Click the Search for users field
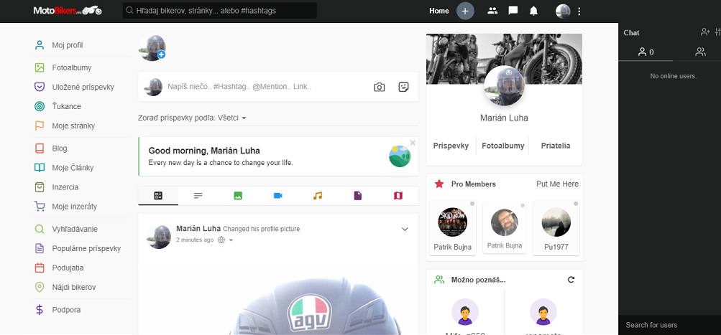The width and height of the screenshot is (721, 335). point(669,325)
